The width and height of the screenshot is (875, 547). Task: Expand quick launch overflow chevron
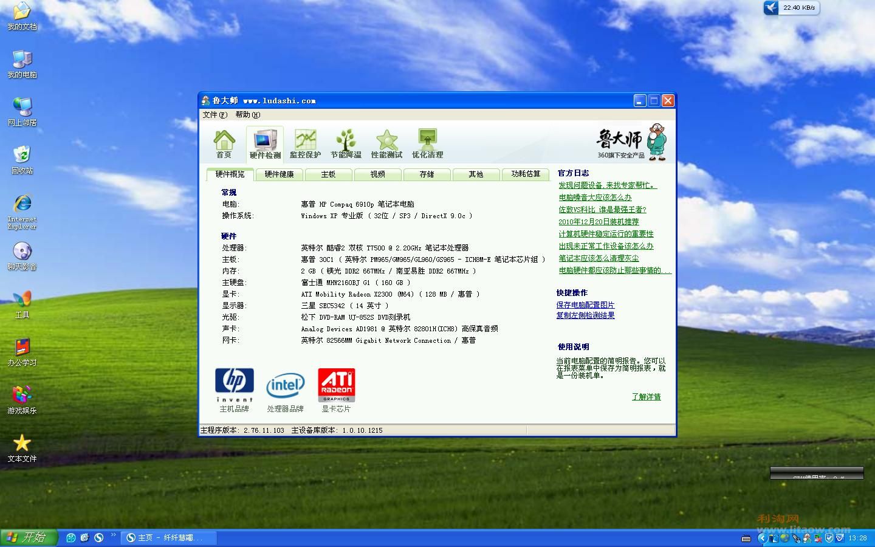click(113, 535)
